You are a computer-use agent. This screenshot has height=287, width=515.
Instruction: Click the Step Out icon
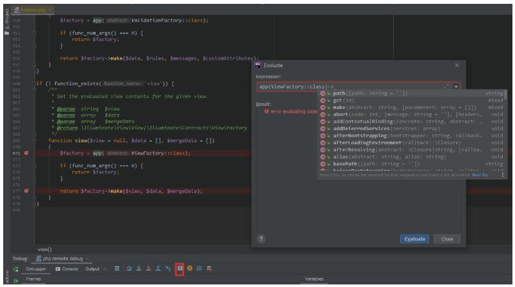pos(158,268)
